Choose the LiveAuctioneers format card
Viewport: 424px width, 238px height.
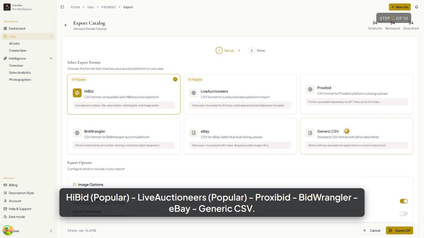(x=240, y=94)
